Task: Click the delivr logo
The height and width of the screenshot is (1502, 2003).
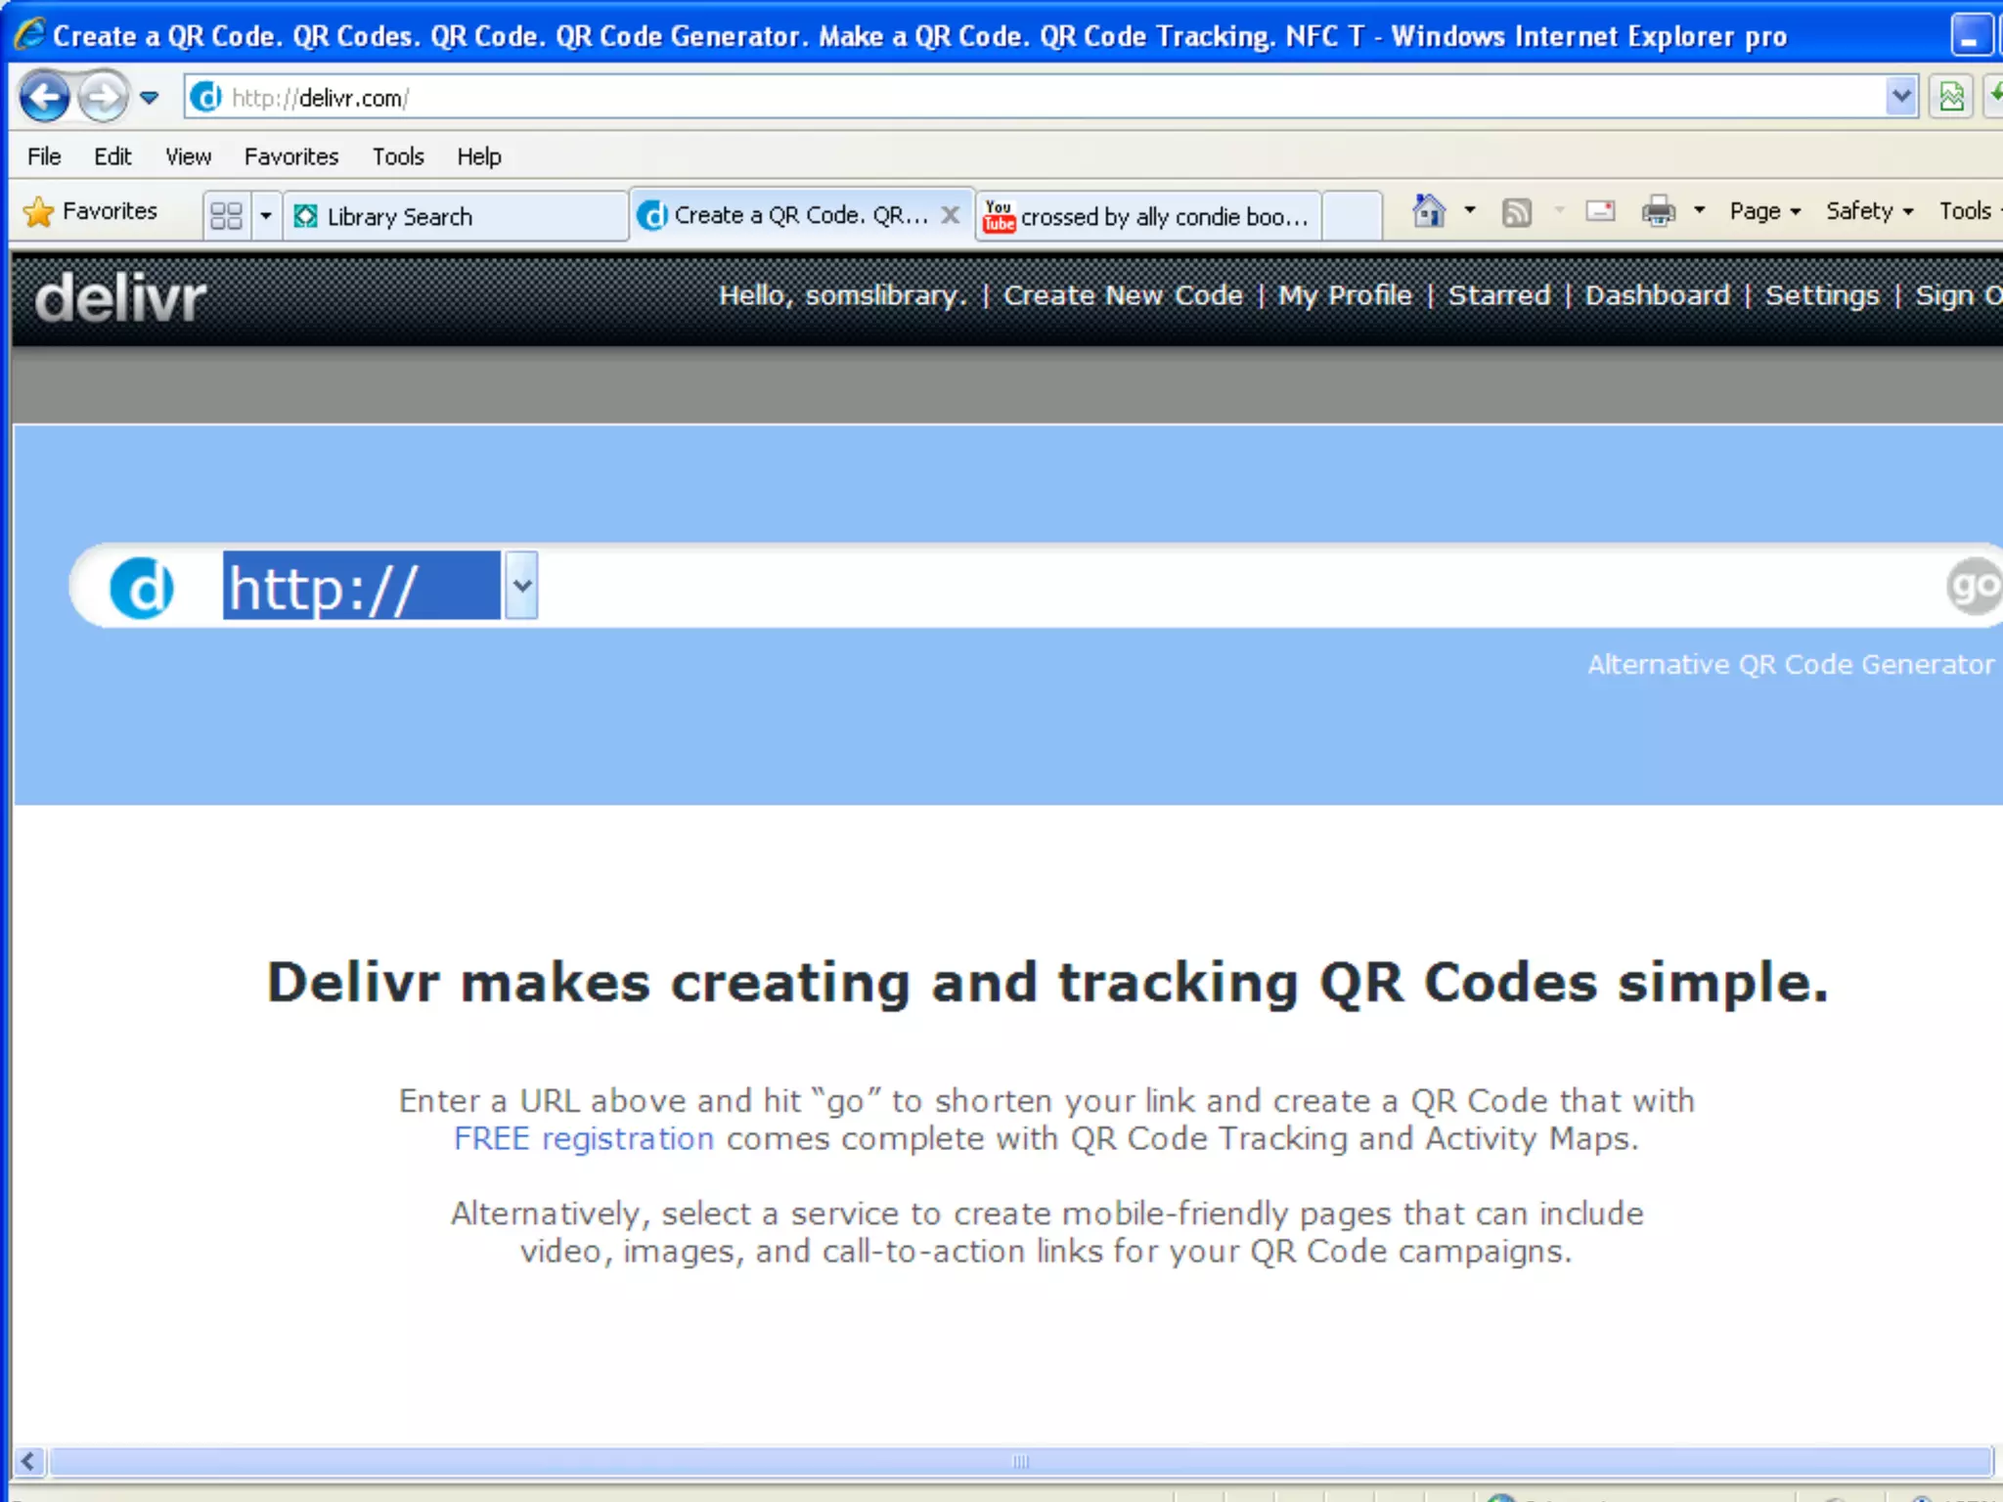Action: [x=120, y=298]
